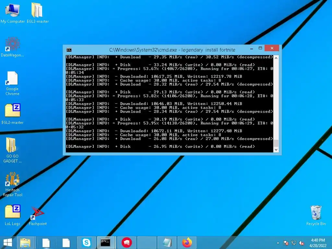Open the first blank document taskbar item

[x=46, y=243]
